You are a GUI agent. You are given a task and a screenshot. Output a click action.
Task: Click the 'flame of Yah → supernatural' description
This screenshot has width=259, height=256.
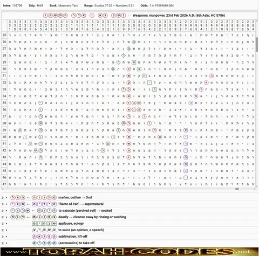pos(81,204)
